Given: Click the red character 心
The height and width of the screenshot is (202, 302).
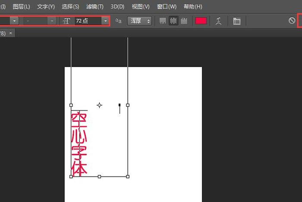Looking at the screenshot, I should tap(79, 136).
